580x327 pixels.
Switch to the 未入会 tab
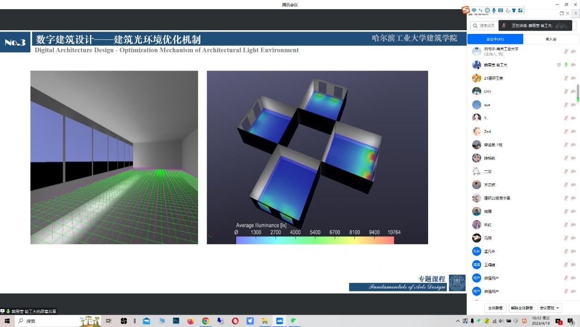[551, 39]
